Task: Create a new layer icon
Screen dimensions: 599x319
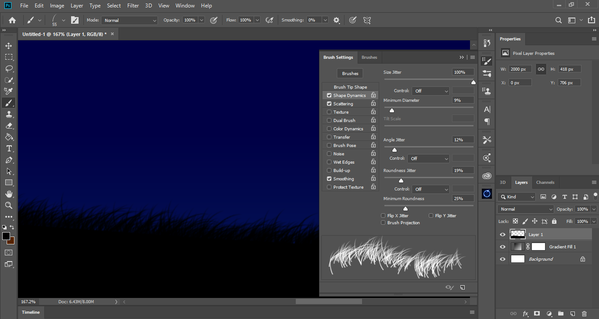Action: point(572,314)
